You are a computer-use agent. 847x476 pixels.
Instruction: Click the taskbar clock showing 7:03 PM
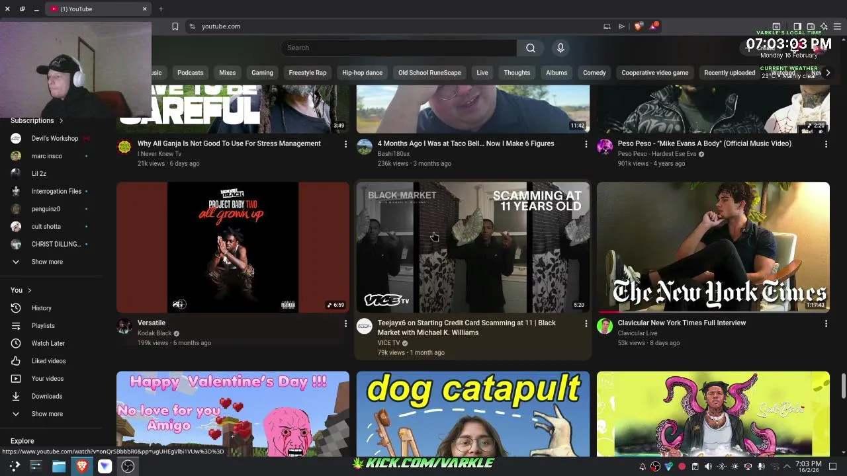click(x=808, y=467)
